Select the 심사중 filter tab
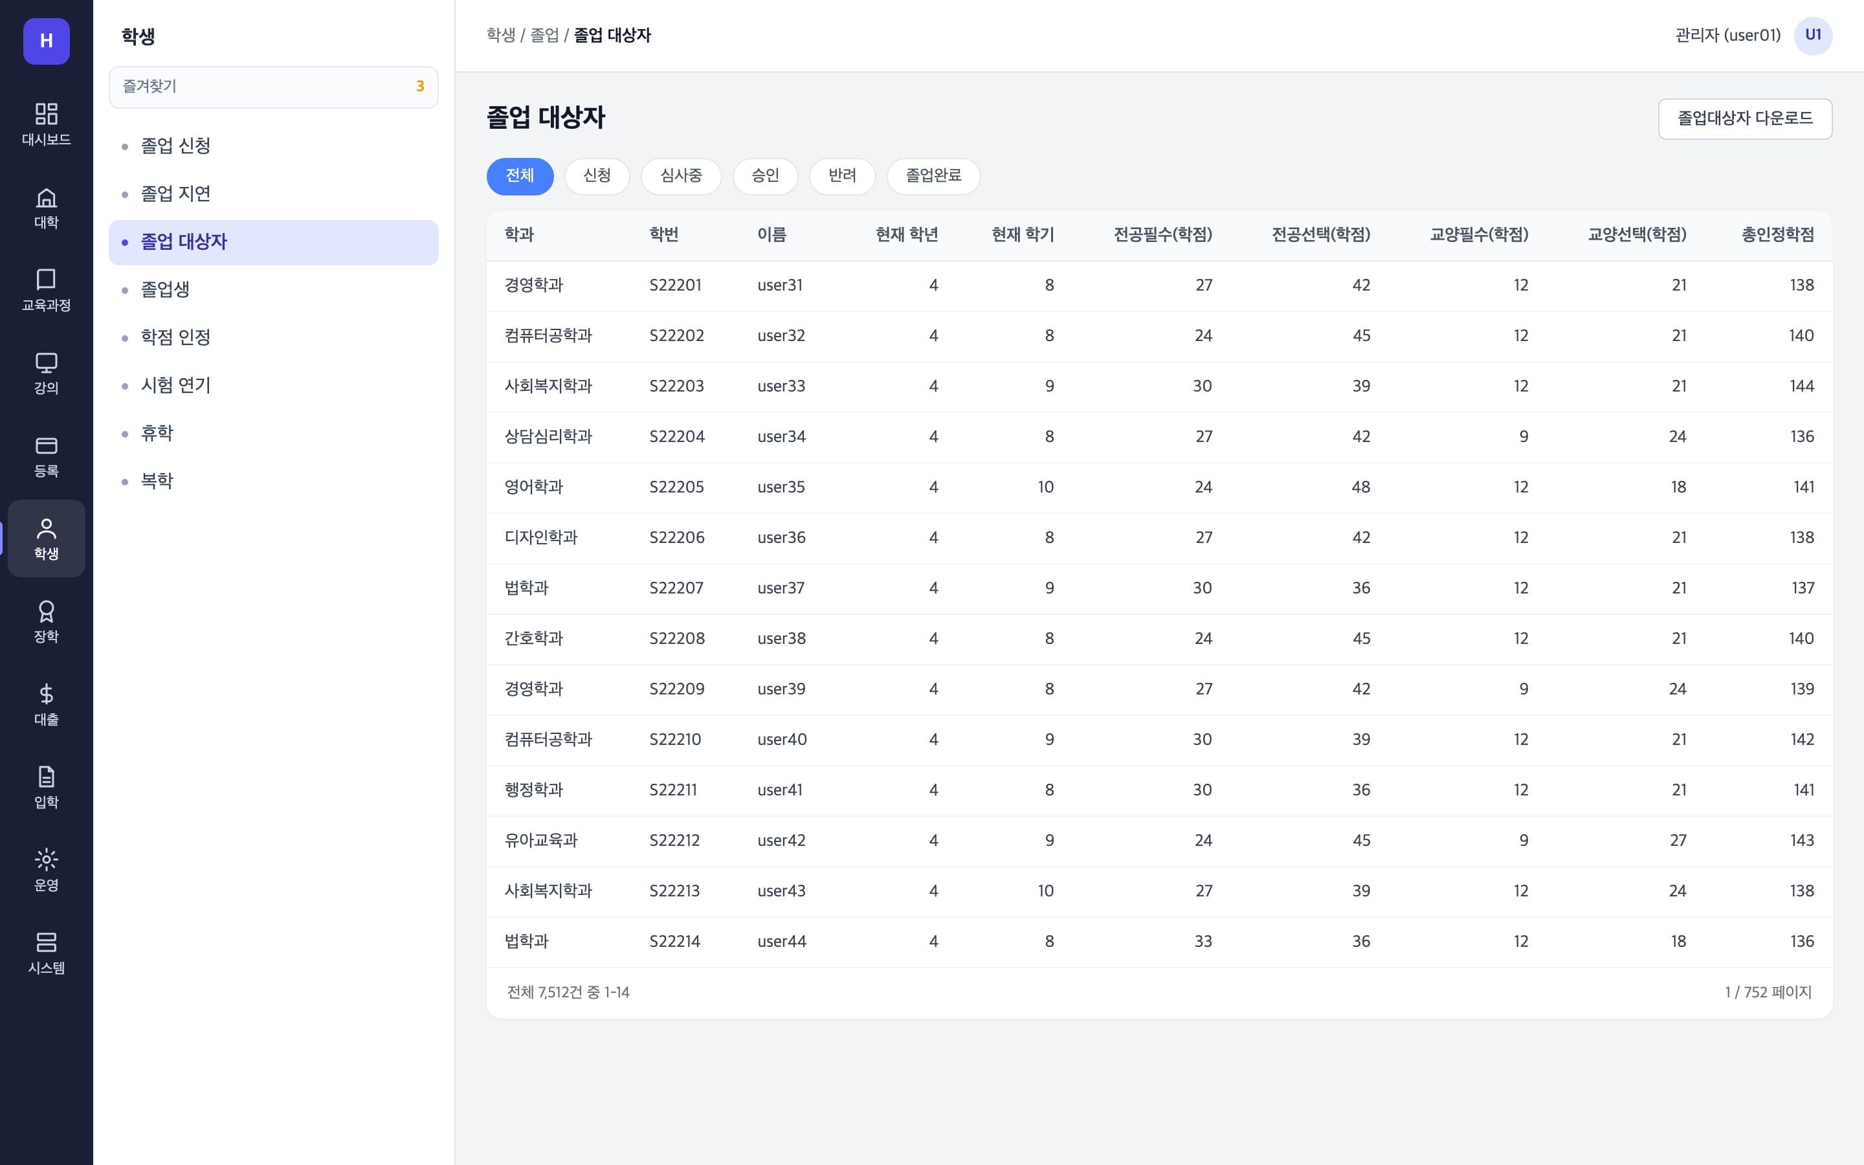Image resolution: width=1864 pixels, height=1165 pixels. tap(681, 175)
